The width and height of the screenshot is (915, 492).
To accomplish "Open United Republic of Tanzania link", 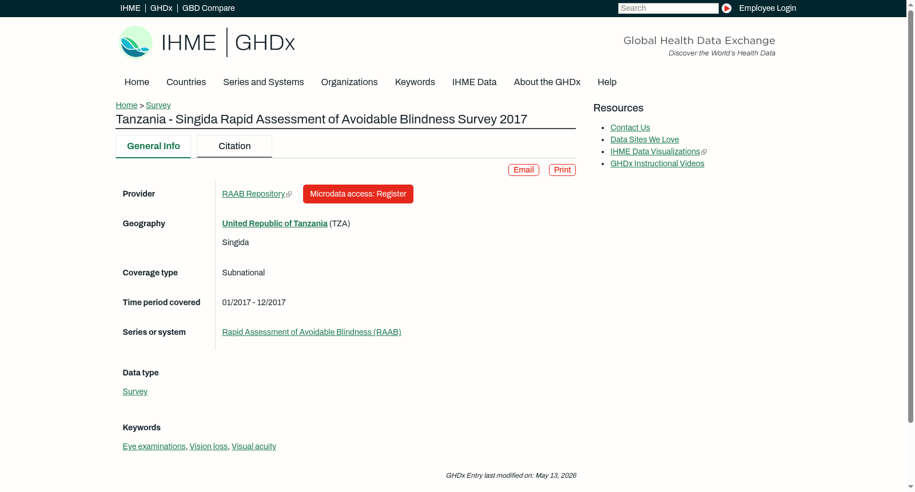I will coord(274,223).
